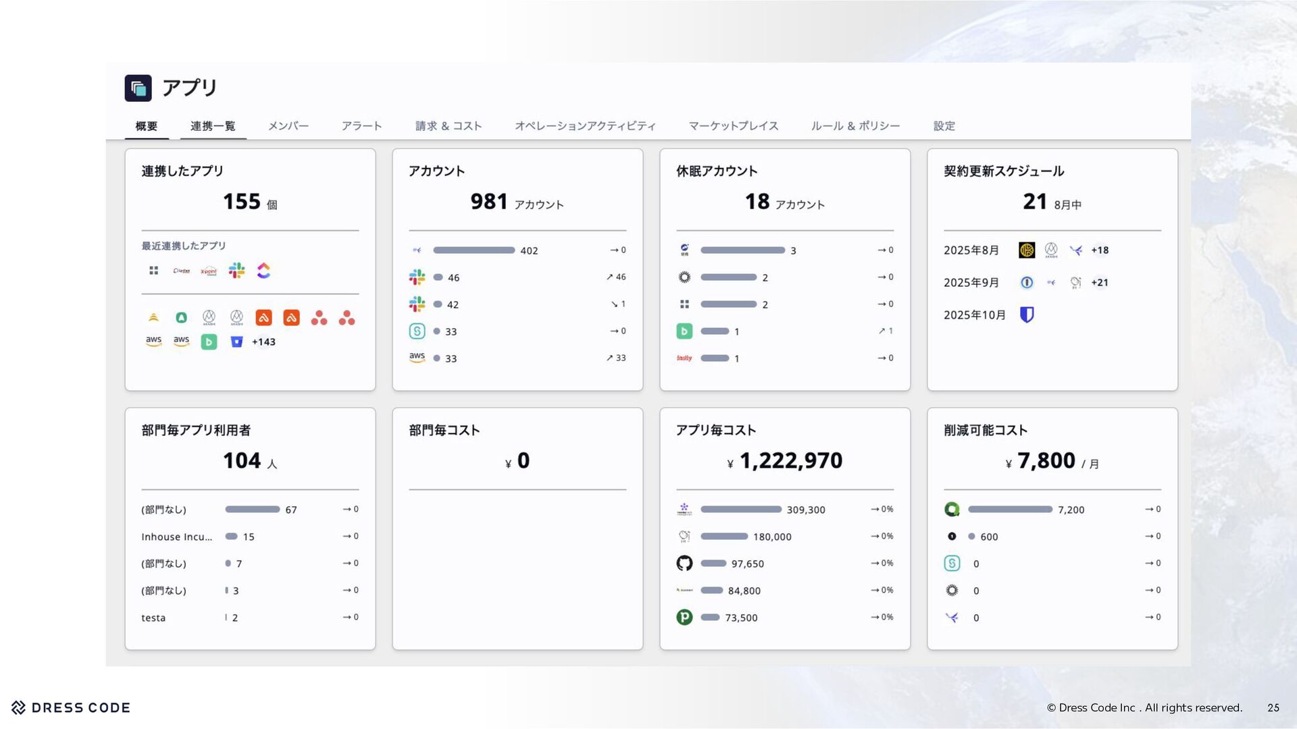Click the 18 アカウント dormant total
The height and width of the screenshot is (729, 1297).
[x=784, y=202]
